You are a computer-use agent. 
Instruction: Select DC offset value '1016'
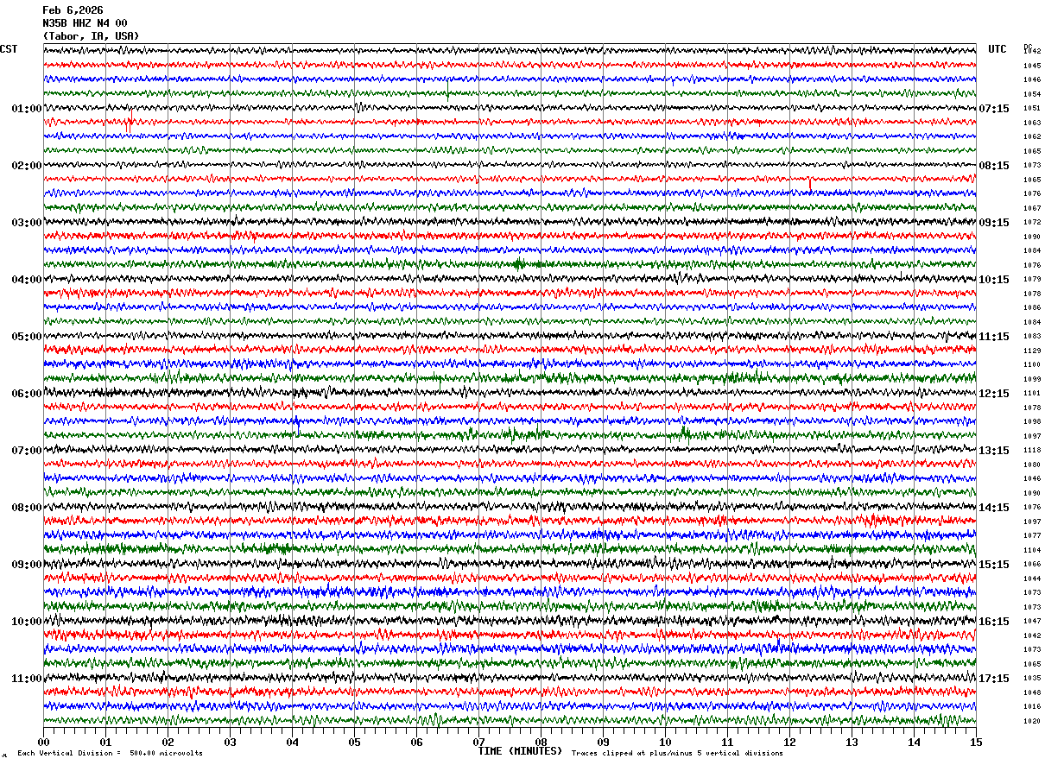pos(1032,707)
